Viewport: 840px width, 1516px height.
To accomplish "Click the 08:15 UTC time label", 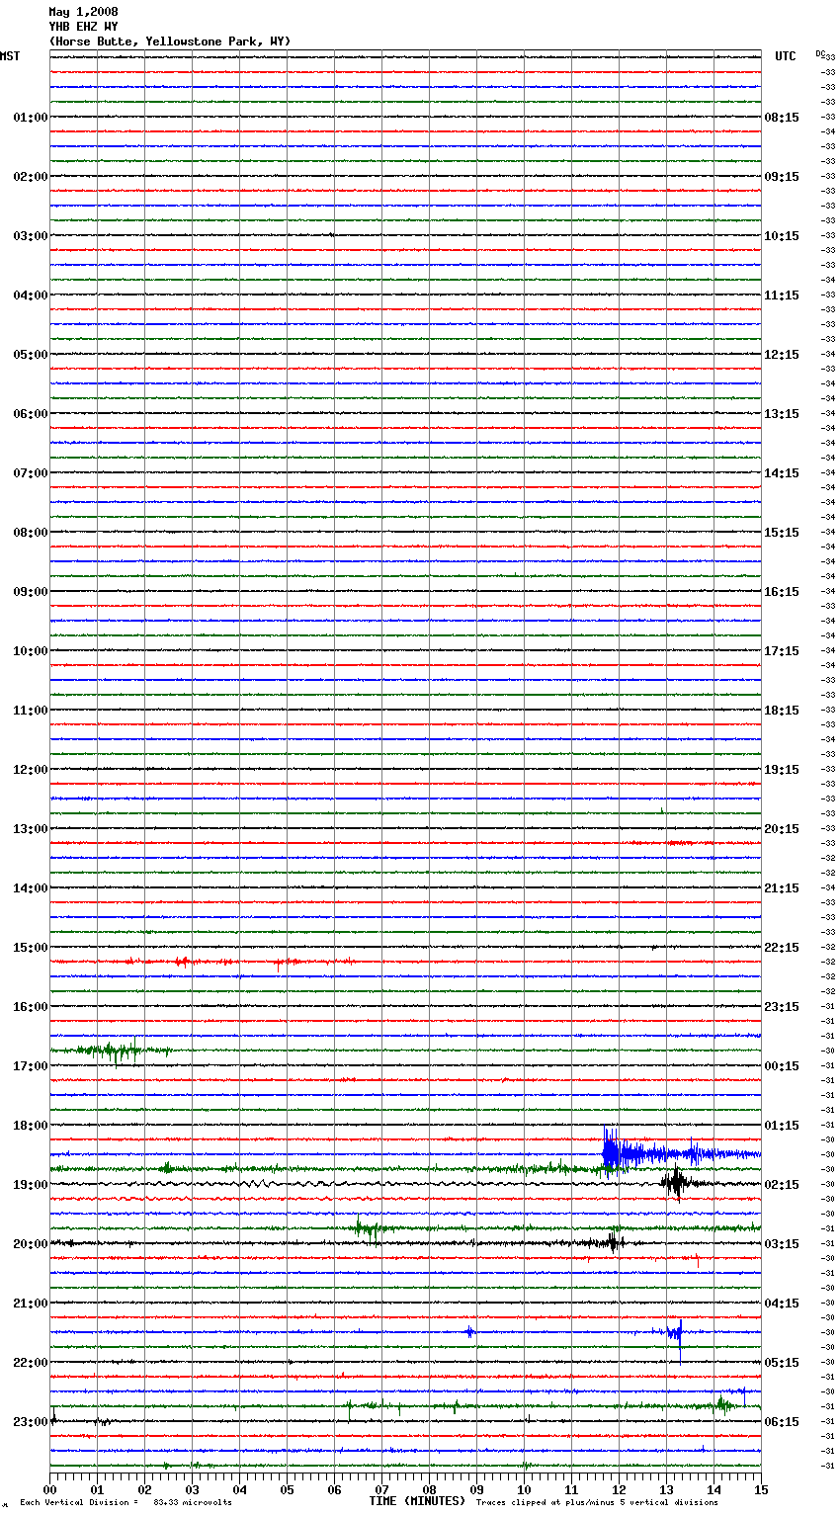I will tap(782, 118).
